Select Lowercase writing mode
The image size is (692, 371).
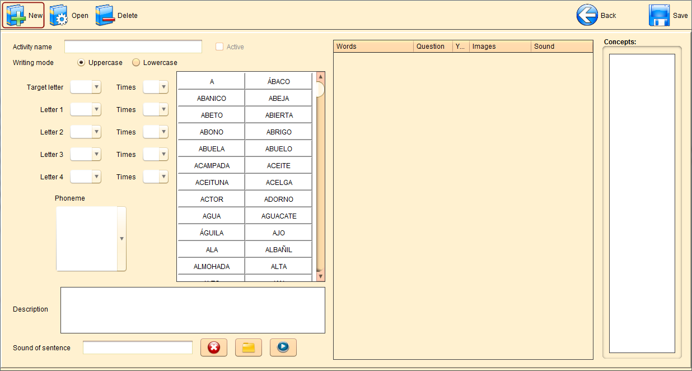click(136, 62)
